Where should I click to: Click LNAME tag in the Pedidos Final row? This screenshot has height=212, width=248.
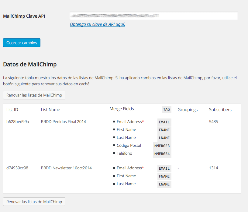164,138
